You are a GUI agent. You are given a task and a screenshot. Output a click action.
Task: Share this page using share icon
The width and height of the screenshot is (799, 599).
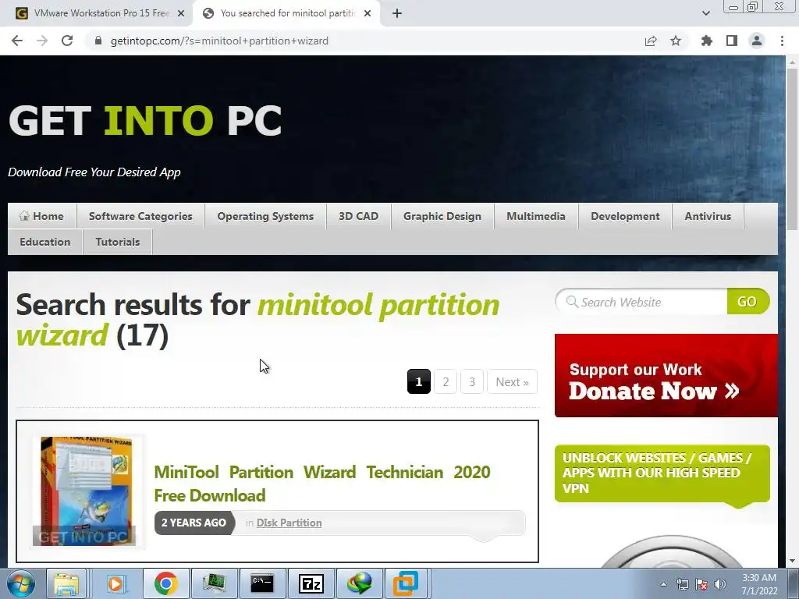click(x=651, y=41)
